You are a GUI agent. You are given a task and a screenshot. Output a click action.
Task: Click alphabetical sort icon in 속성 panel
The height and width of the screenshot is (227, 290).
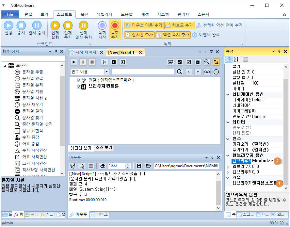pos(236,59)
